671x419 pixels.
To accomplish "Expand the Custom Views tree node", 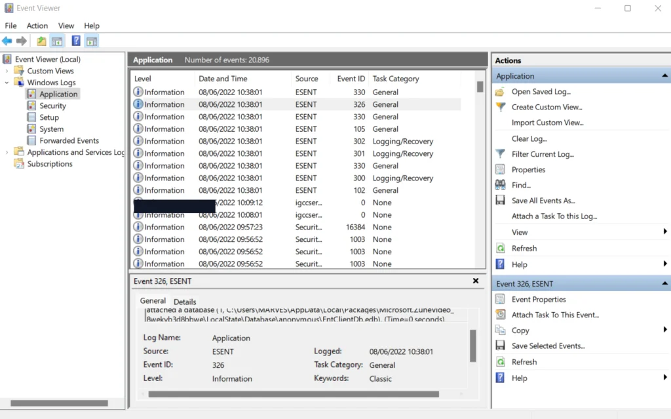I will (x=7, y=71).
